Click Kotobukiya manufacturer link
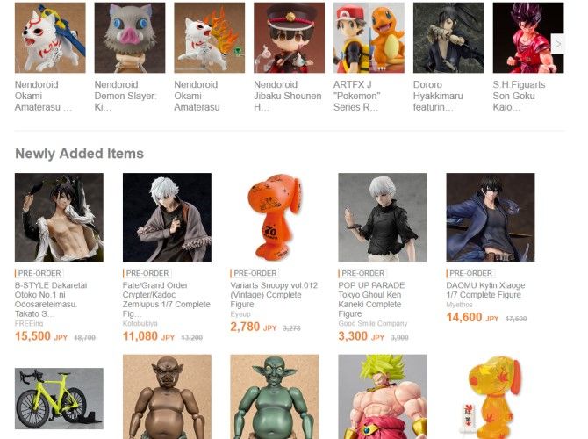Screen dimensions: 588x439 (140, 323)
